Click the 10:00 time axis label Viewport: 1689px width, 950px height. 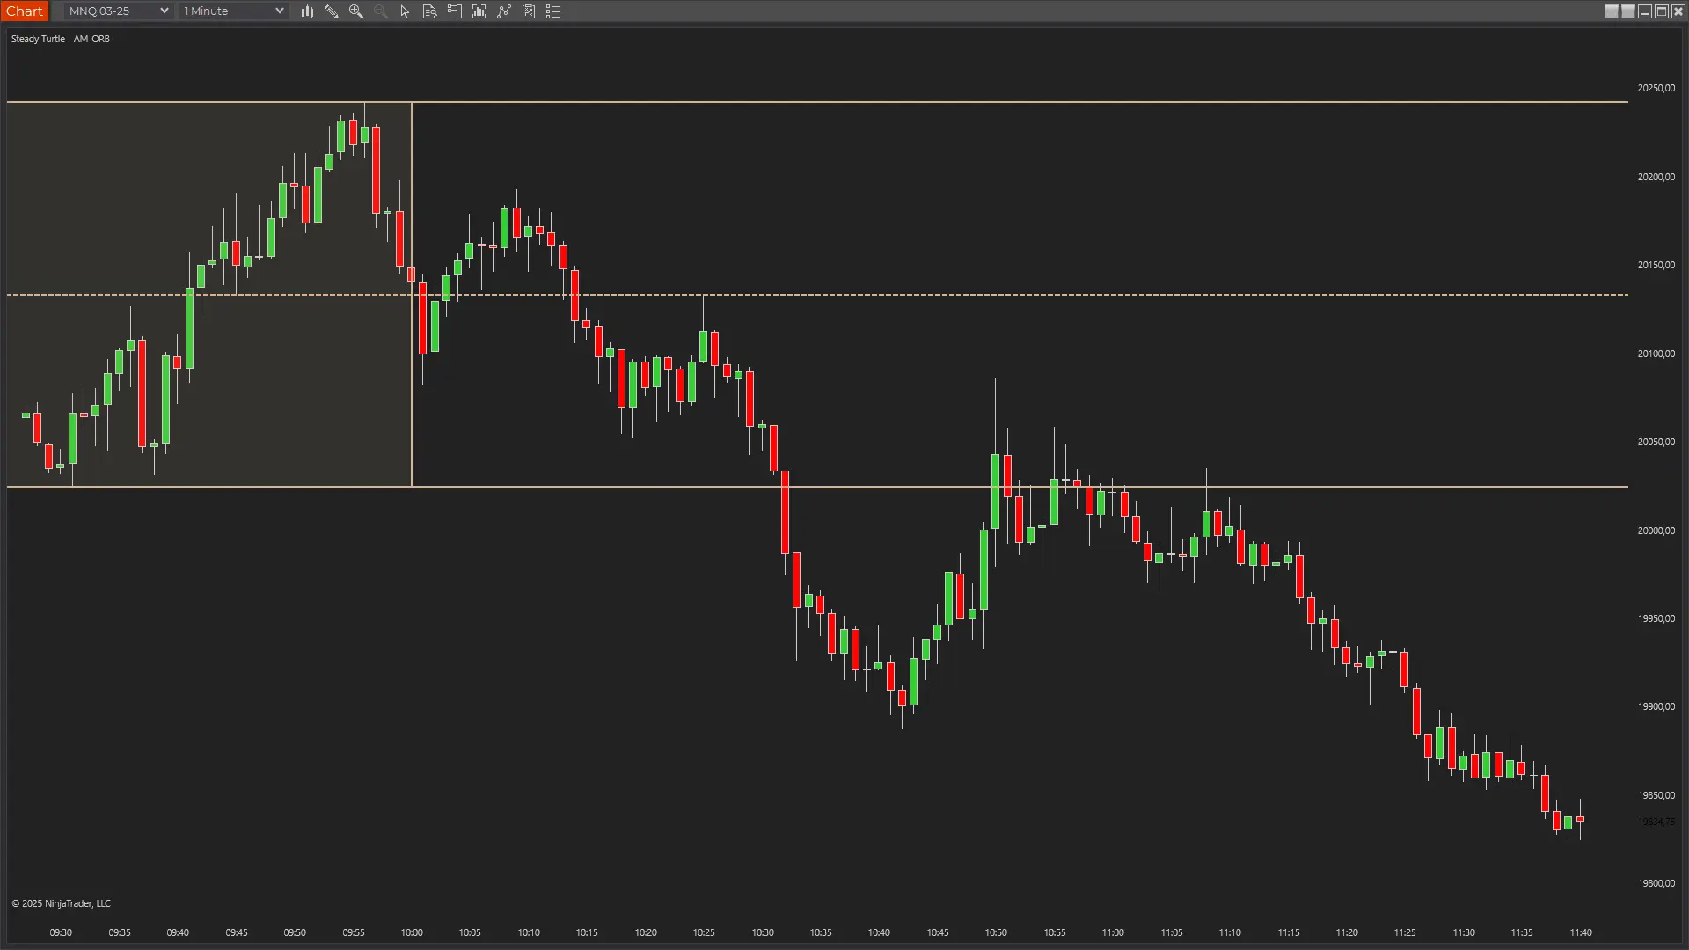click(x=412, y=932)
